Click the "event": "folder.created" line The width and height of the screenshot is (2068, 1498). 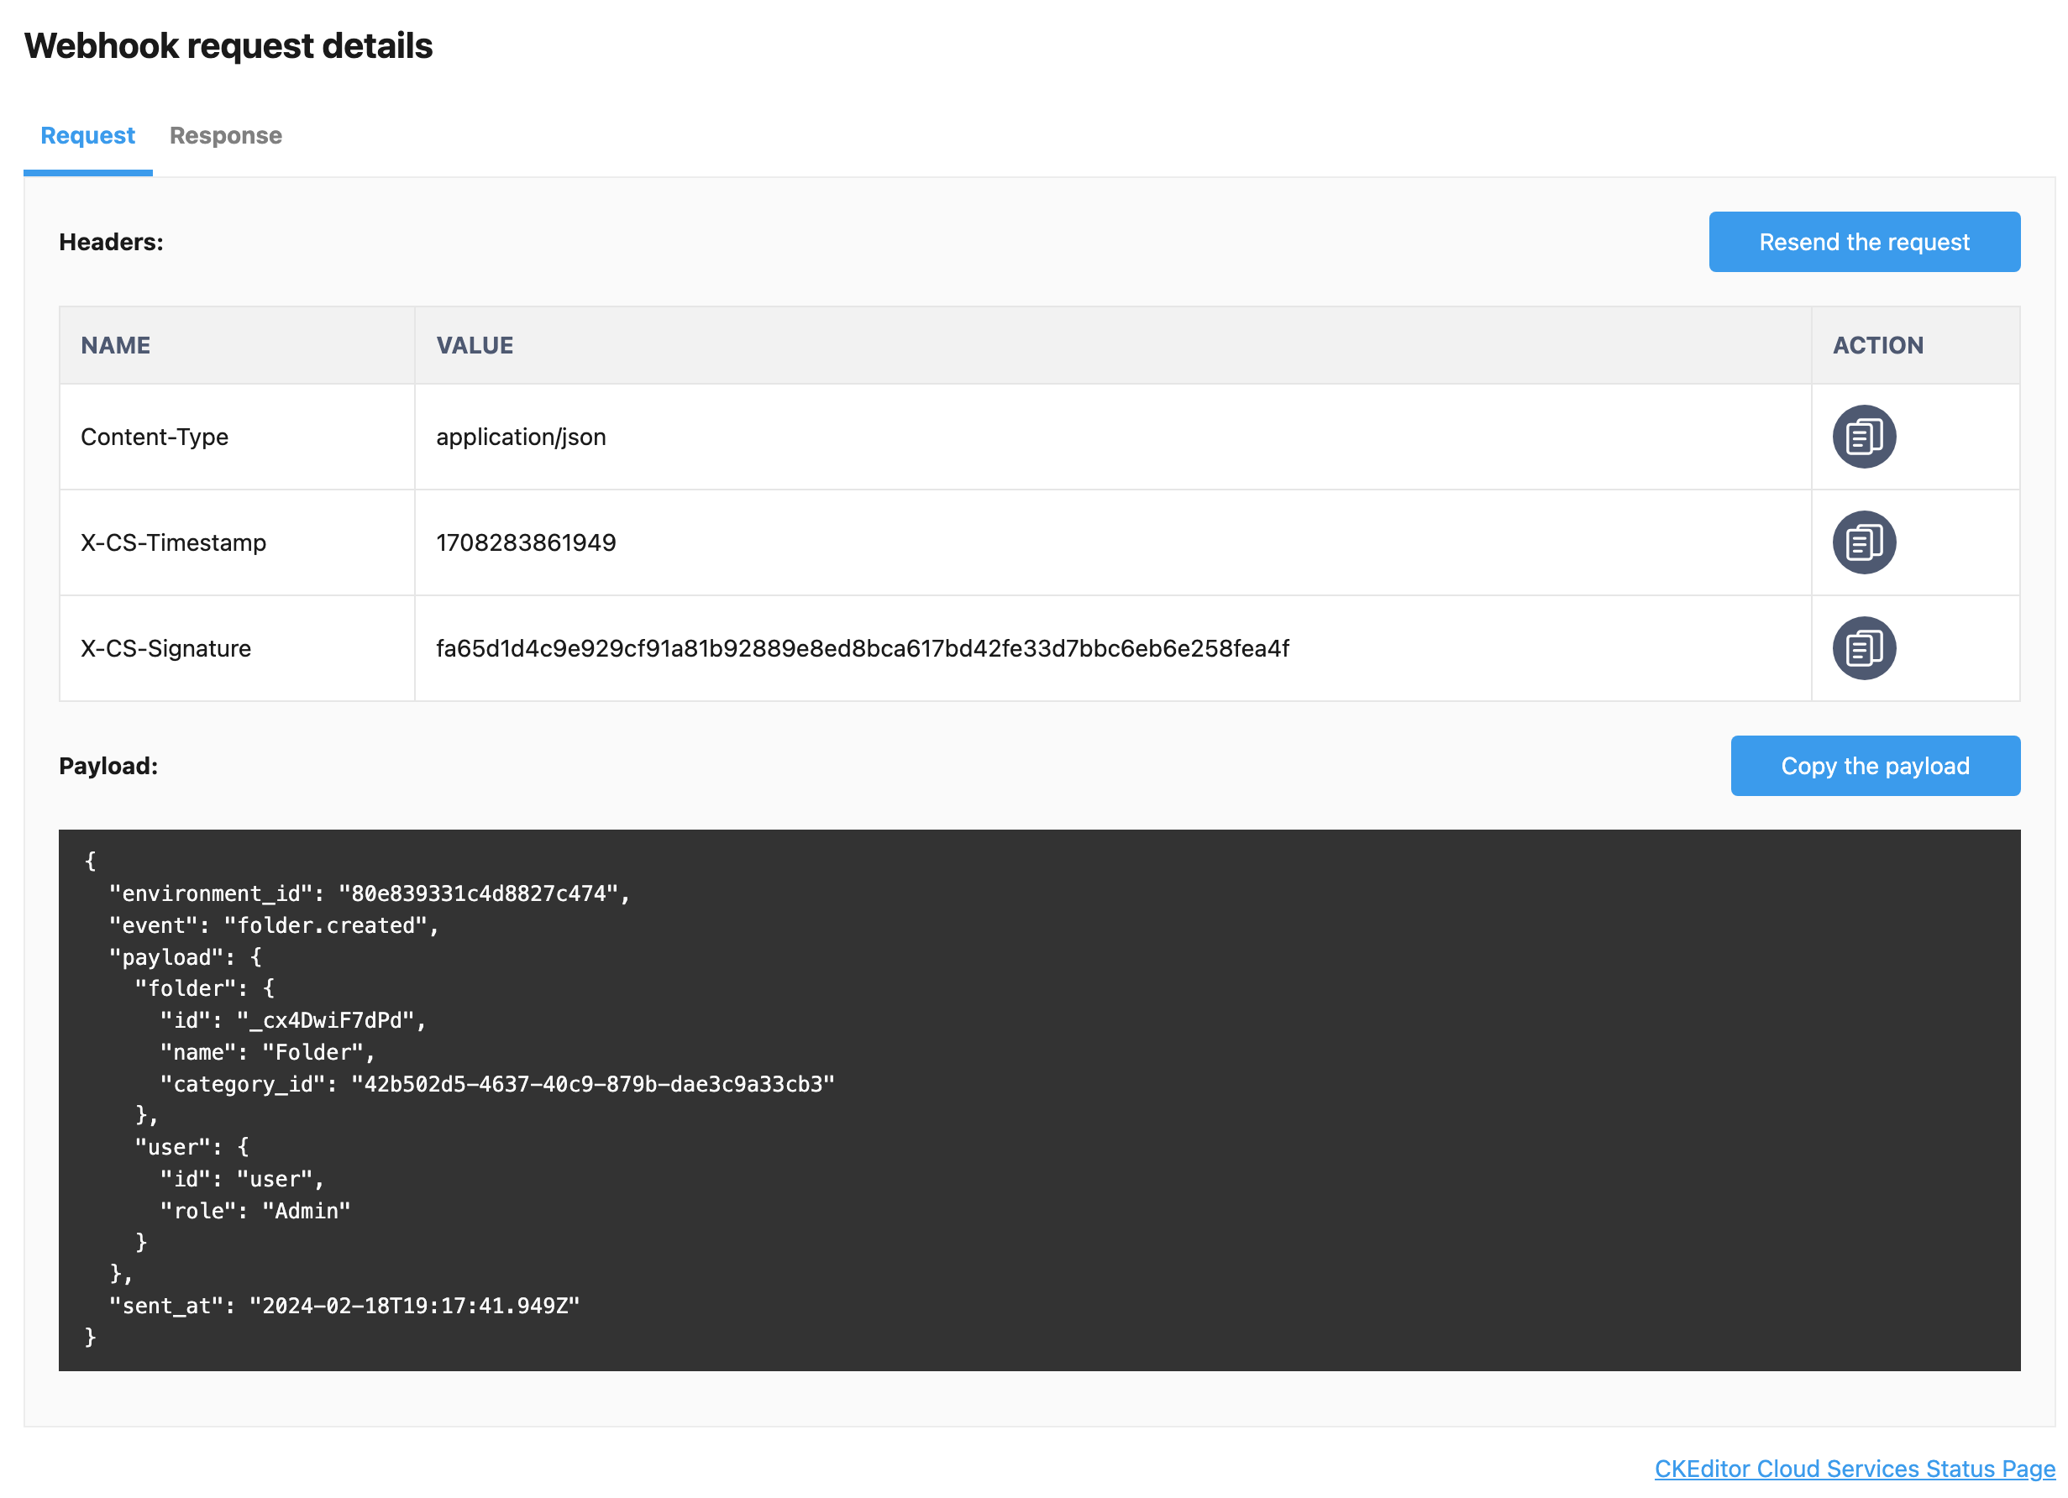click(274, 925)
